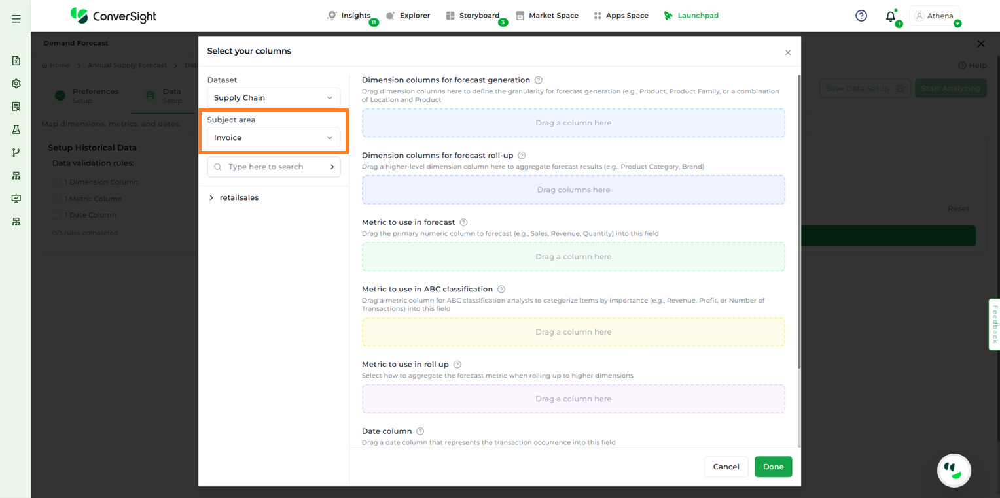
Task: Open the Athena user profile dropdown
Action: tap(936, 16)
